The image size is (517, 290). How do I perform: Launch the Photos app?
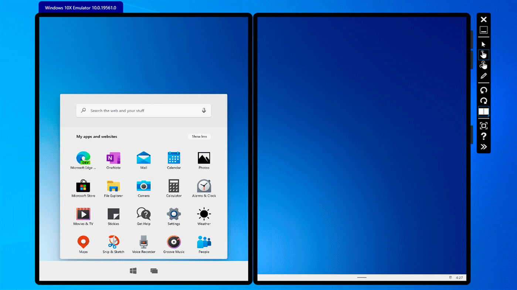coord(204,160)
